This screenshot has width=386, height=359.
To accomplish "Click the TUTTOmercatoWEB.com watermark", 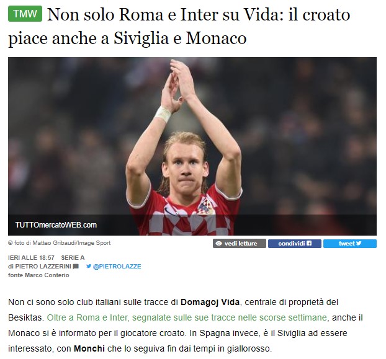I will (x=56, y=224).
